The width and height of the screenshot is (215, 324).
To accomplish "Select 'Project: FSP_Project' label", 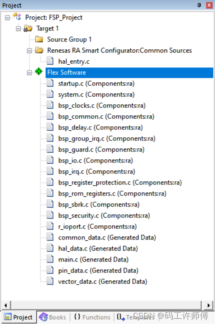I will click(x=54, y=18).
